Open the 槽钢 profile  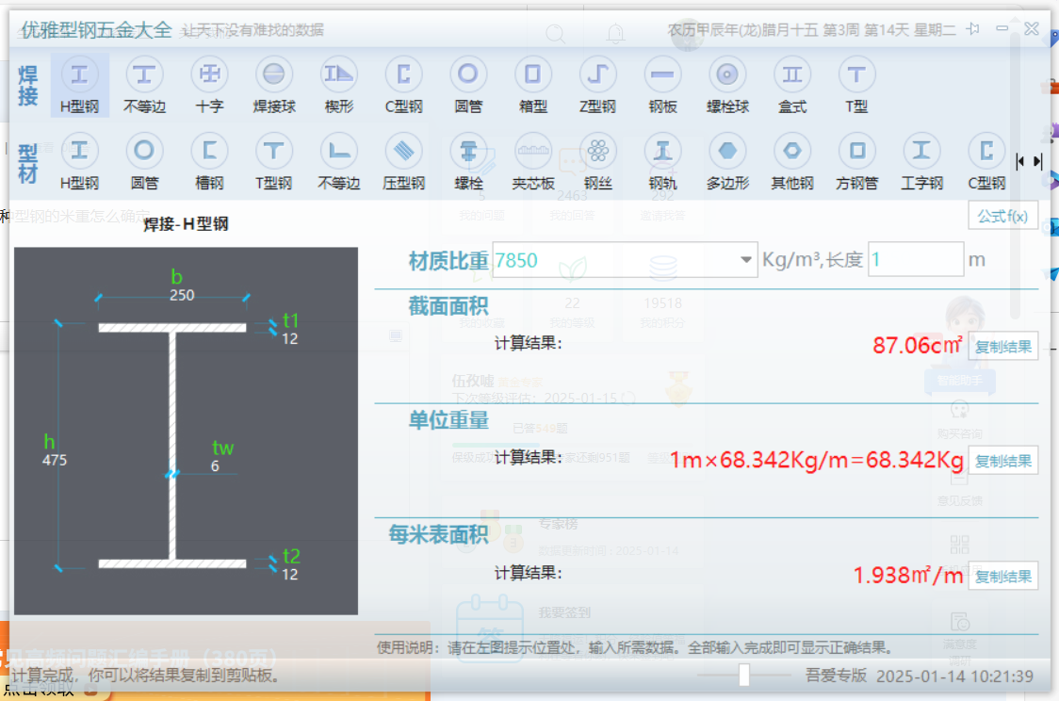pyautogui.click(x=209, y=162)
